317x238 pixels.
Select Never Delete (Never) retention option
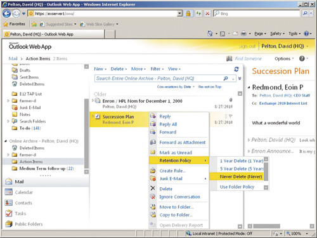[236, 176]
